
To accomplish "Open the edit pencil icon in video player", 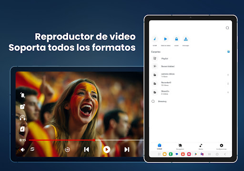I will click(x=22, y=106).
